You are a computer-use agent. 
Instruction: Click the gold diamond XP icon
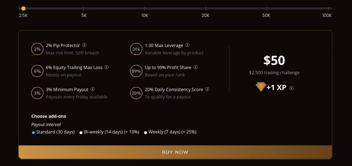coord(261,87)
